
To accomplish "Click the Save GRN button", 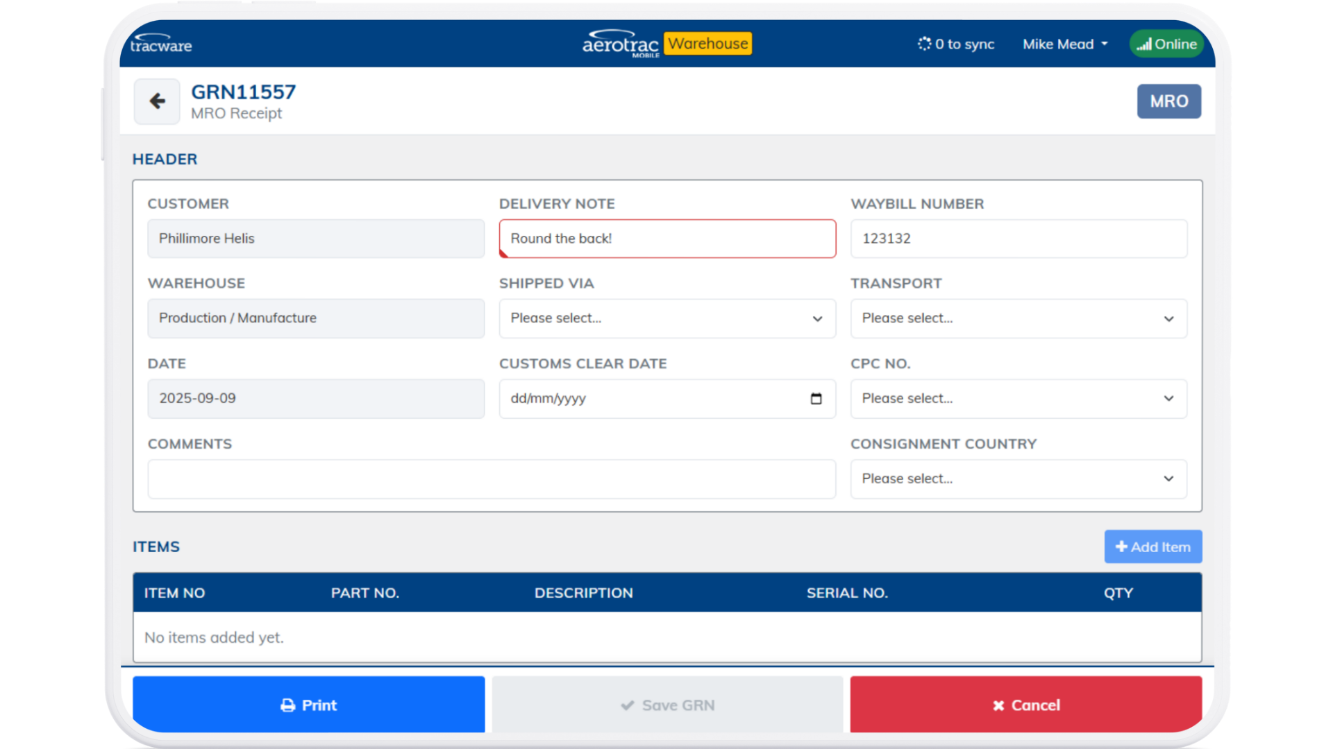I will [667, 705].
